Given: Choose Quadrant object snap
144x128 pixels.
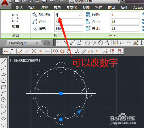Looking at the screenshot, I should click(62, 51).
